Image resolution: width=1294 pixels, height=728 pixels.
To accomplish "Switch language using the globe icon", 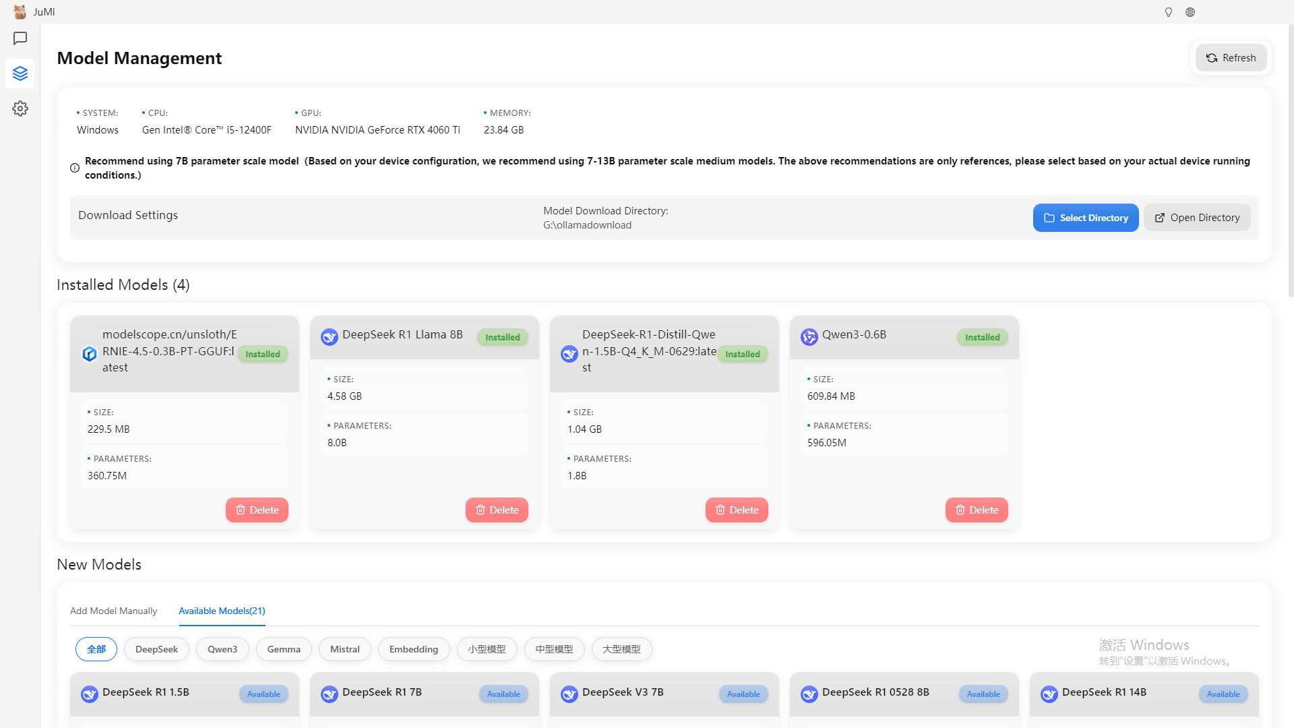I will click(1190, 11).
